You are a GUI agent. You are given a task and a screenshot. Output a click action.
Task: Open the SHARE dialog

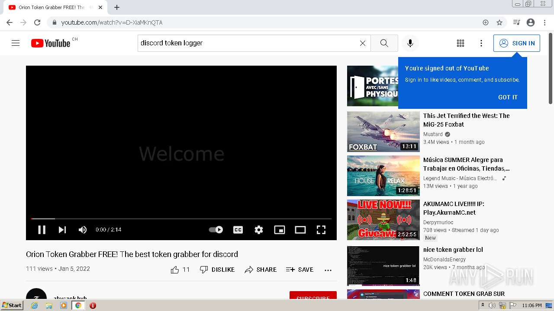tap(261, 270)
